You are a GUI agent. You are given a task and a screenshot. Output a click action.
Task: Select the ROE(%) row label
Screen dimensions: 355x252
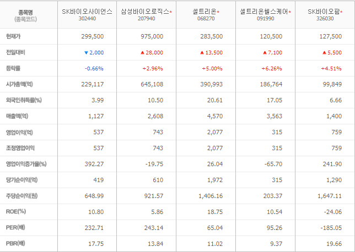point(16,212)
